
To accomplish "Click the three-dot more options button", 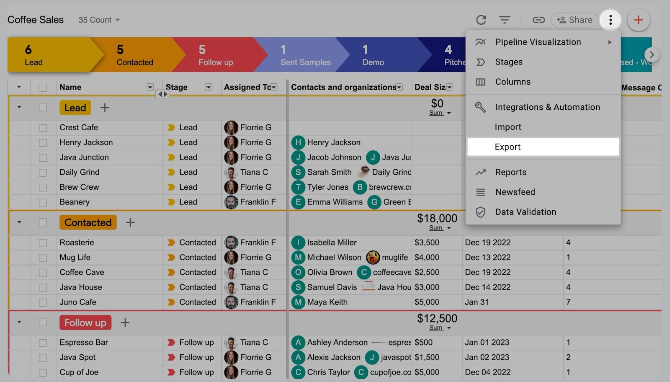I will pyautogui.click(x=610, y=20).
